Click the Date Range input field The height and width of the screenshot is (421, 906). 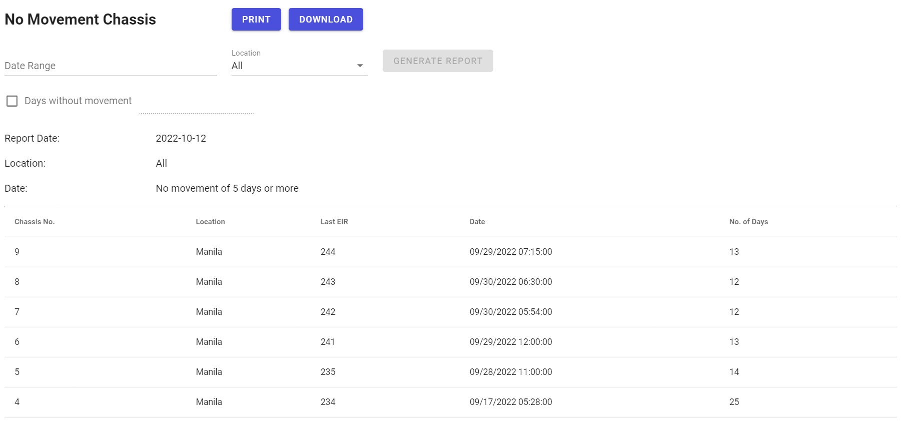[x=110, y=66]
